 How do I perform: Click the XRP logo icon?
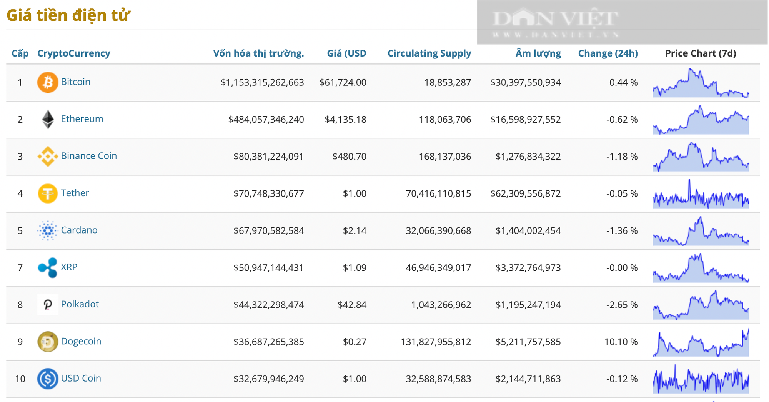(x=48, y=267)
